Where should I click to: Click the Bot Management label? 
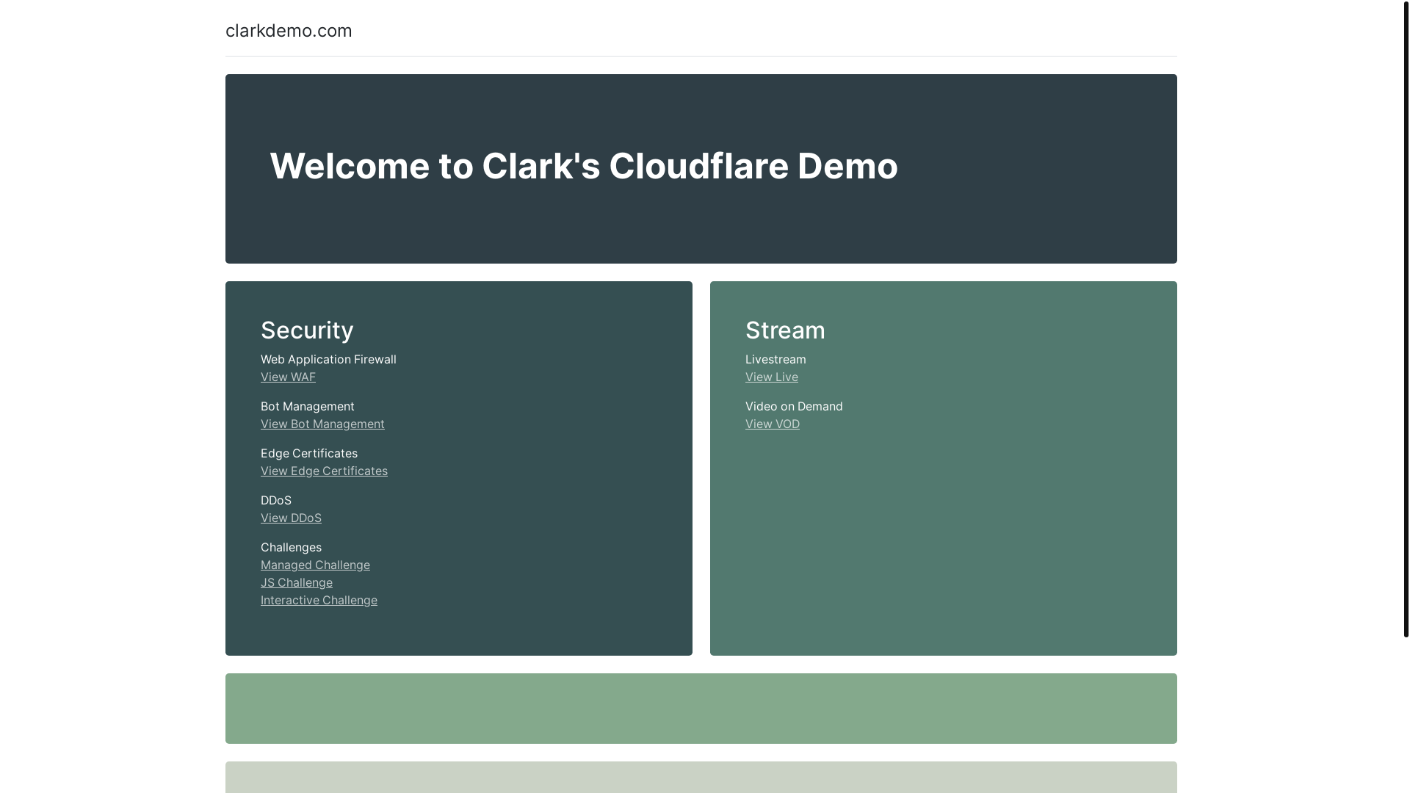pyautogui.click(x=308, y=406)
